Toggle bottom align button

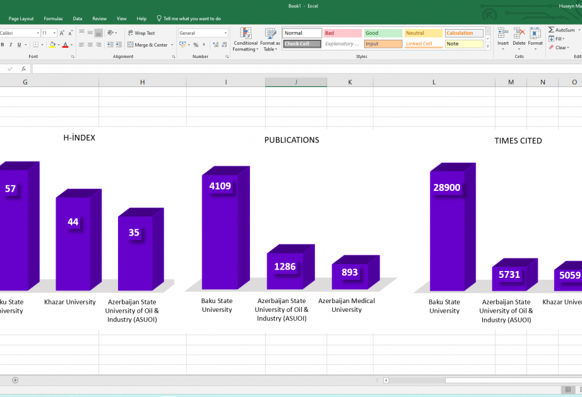pos(98,33)
